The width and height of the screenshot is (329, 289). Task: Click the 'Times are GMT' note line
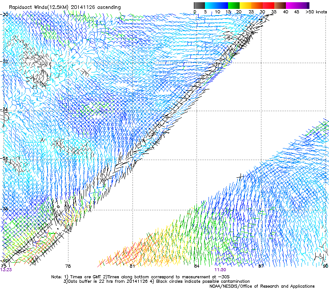coord(140,277)
